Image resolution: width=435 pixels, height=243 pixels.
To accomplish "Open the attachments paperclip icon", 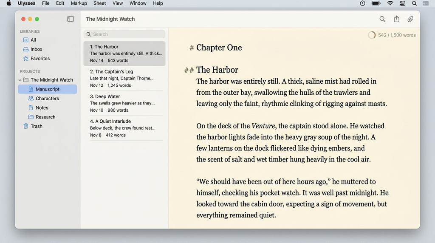I will point(410,19).
